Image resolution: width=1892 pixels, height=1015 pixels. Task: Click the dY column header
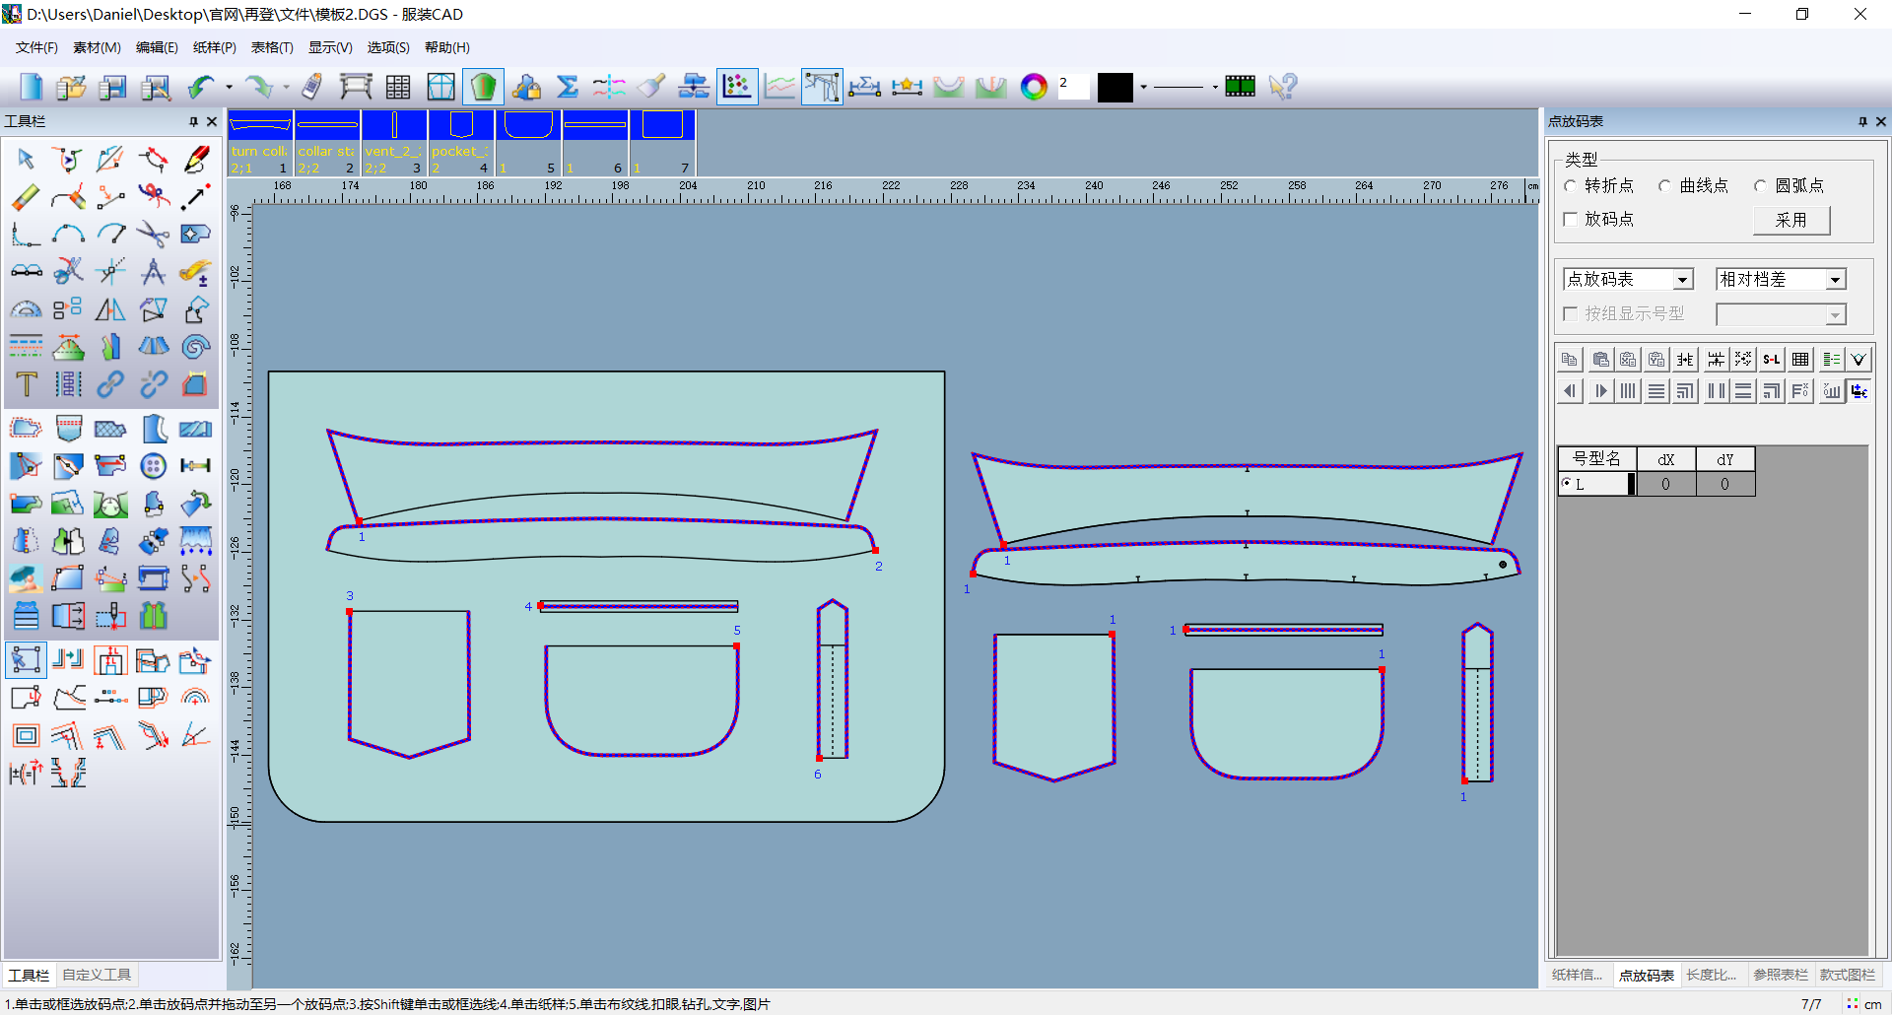pos(1725,459)
